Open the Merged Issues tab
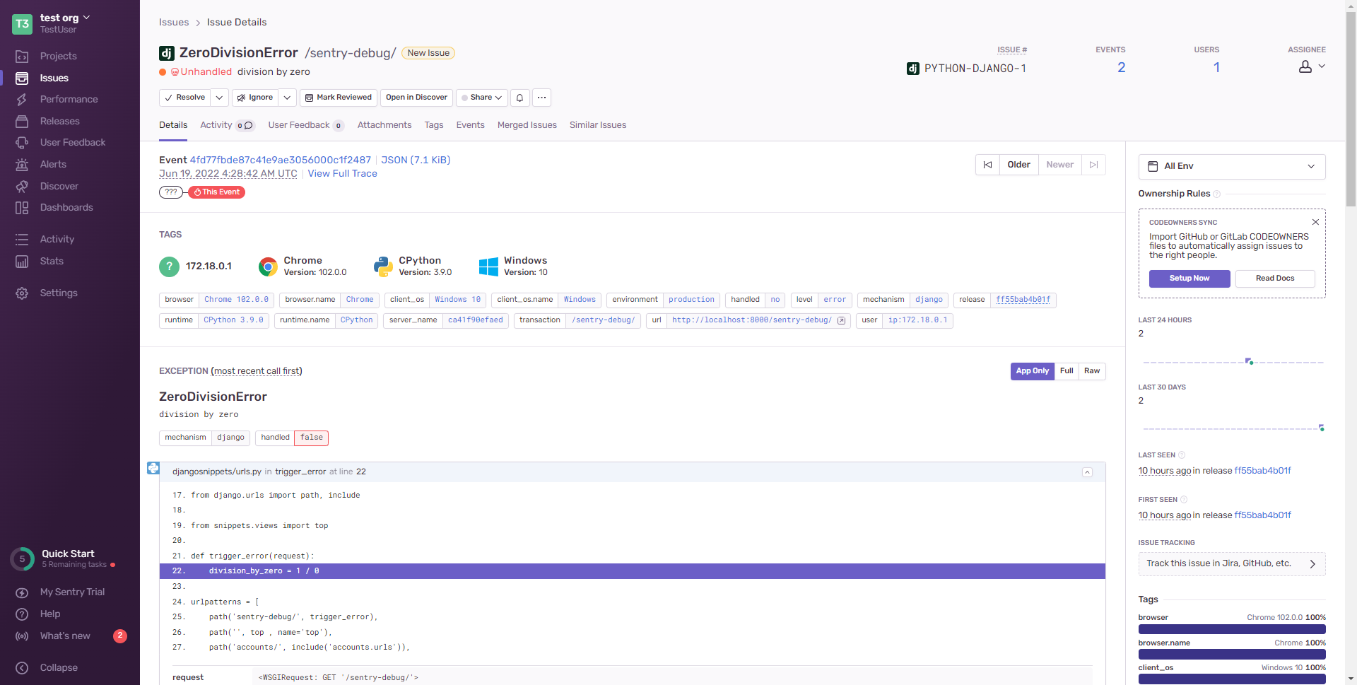The height and width of the screenshot is (685, 1357). coord(527,125)
